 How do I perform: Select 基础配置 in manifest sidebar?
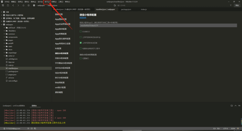(x=59, y=14)
